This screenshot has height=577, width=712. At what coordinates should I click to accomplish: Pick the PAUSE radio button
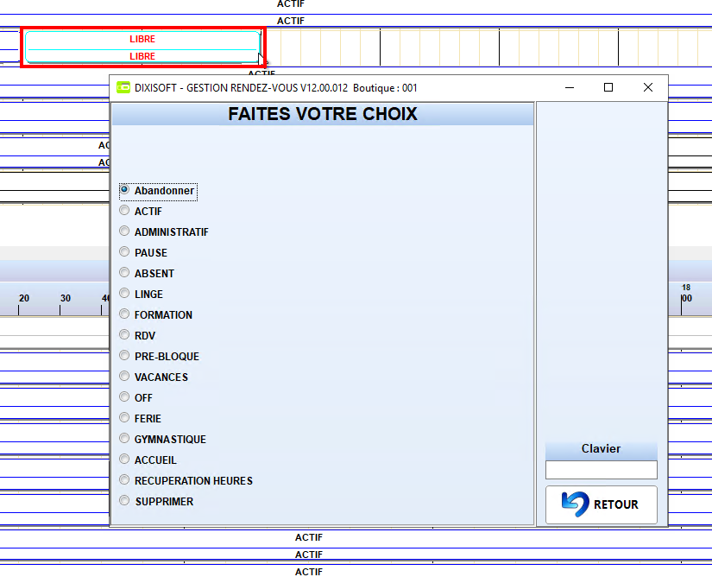coord(143,252)
